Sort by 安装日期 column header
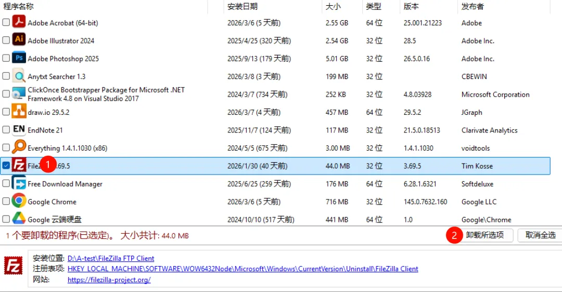The height and width of the screenshot is (292, 562). pos(242,6)
